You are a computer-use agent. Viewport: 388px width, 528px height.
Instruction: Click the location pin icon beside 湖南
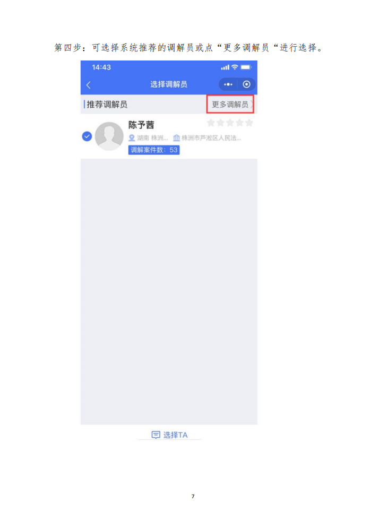(x=132, y=138)
